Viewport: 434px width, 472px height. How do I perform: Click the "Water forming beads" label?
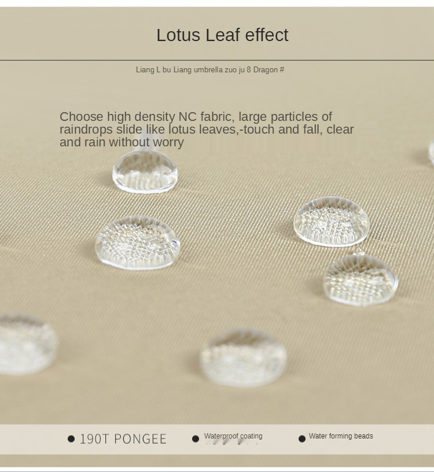pos(341,436)
